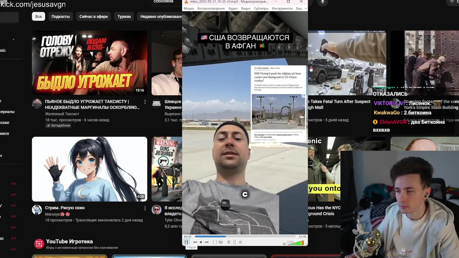Click Железный Таксист channel avatar
Screen dimensions: 459x258
coord(37,104)
